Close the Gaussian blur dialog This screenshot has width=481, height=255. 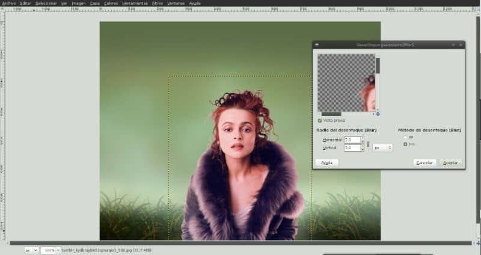[x=460, y=45]
